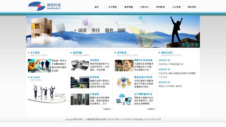Click the bullet icon beside SUCCESSFUL CASE heading
The width and height of the screenshot is (226, 127).
pyautogui.click(x=115, y=53)
